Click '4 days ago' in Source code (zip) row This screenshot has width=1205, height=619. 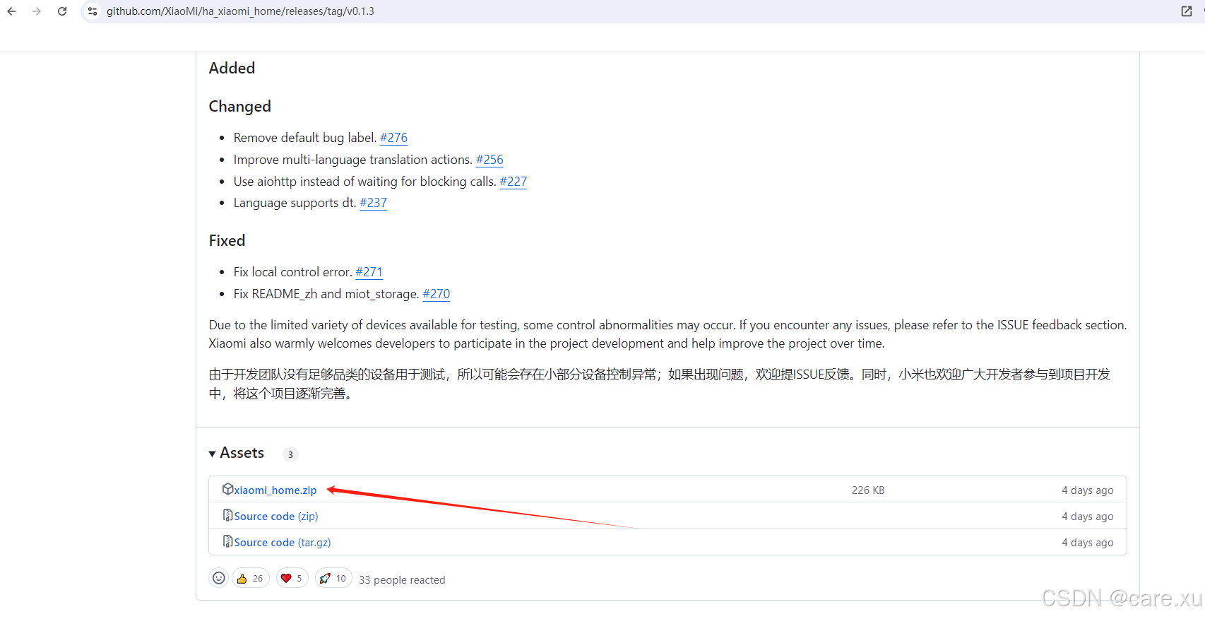point(1088,517)
